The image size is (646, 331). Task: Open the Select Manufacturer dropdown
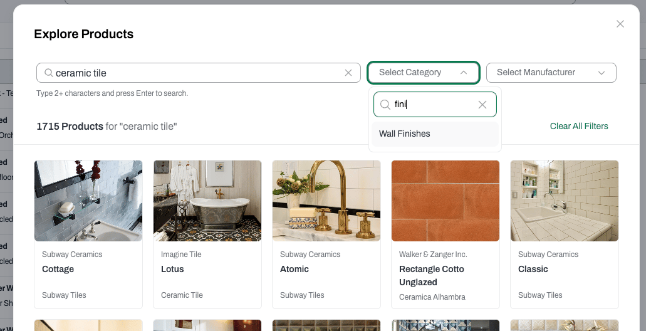pyautogui.click(x=551, y=73)
